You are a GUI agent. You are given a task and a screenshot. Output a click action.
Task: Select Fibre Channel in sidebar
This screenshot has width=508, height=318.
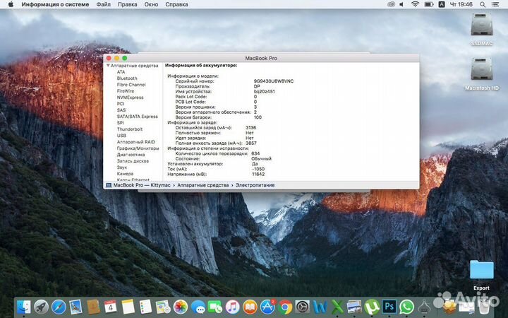[x=131, y=85]
